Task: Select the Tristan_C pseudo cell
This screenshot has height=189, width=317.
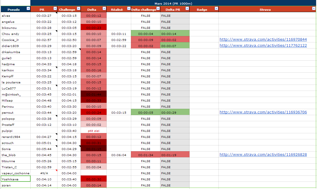Action: tap(16, 167)
